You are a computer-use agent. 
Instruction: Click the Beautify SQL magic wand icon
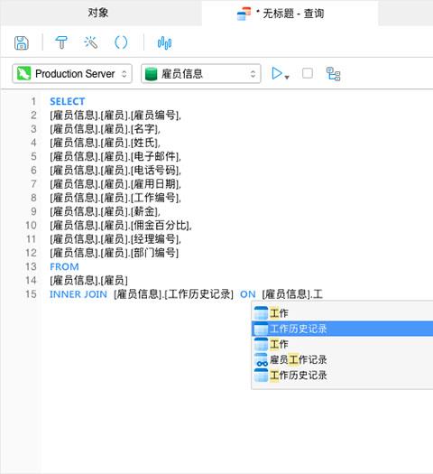pos(90,42)
